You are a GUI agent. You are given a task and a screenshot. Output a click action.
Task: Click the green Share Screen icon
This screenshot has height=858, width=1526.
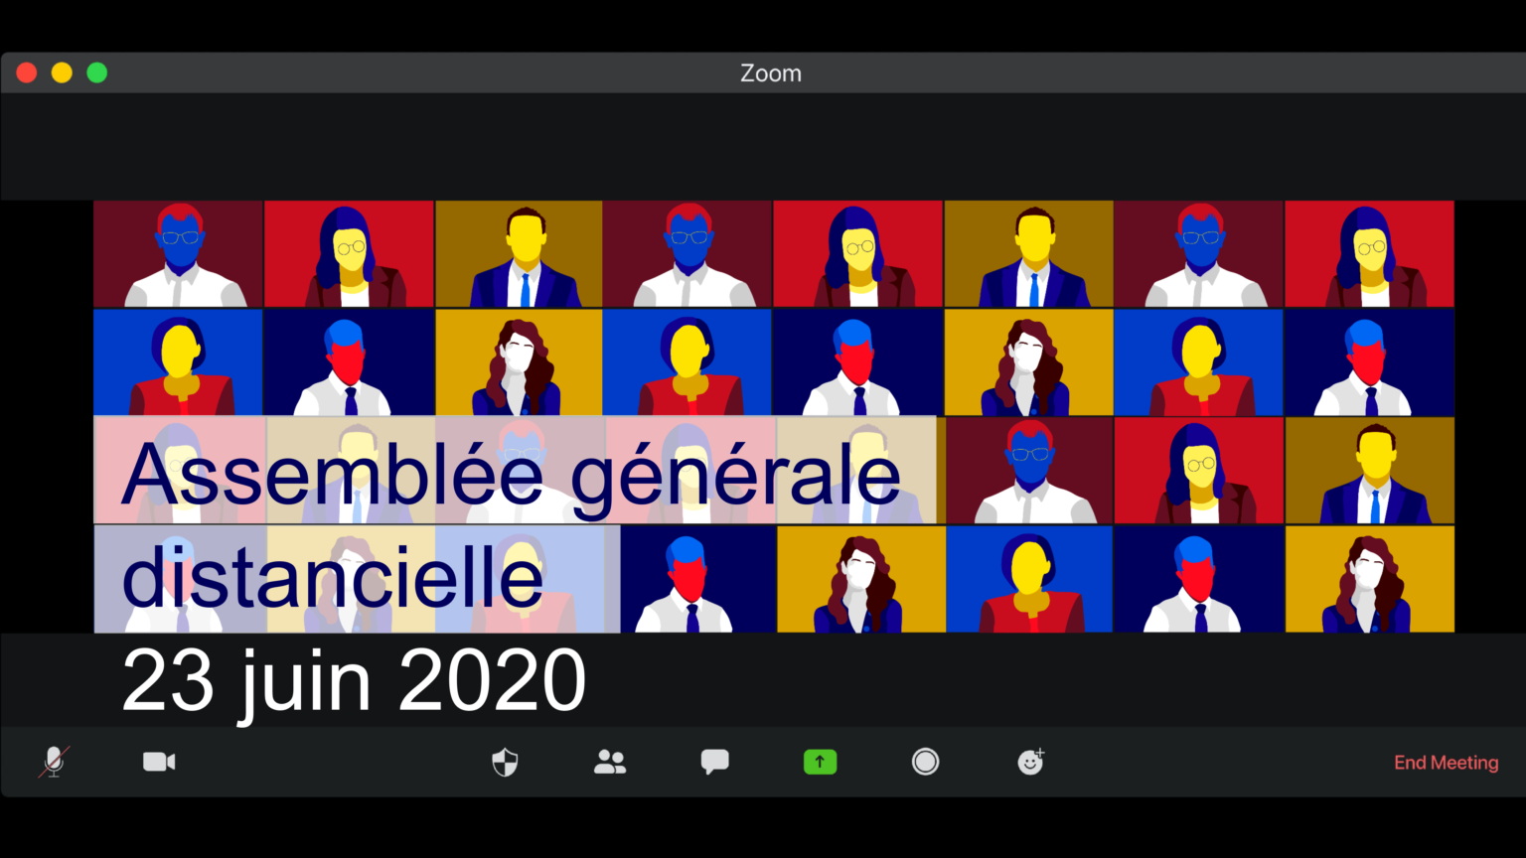pos(820,762)
